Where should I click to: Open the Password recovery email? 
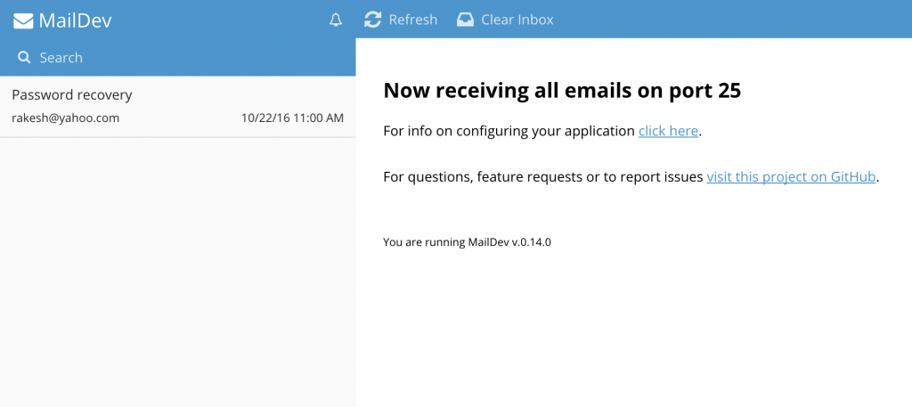72,94
